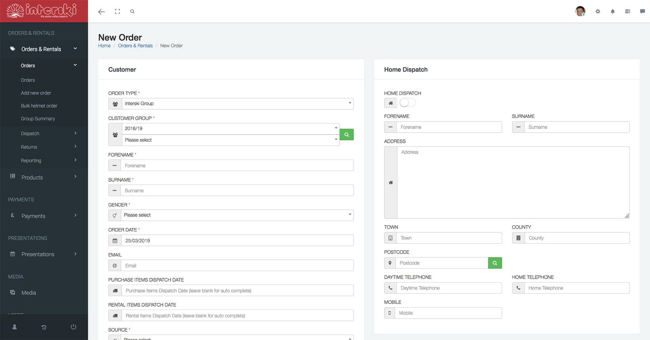
Task: Go to Home breadcrumb link
Action: [x=104, y=46]
